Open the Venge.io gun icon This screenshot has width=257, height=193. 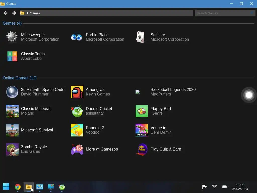click(142, 130)
